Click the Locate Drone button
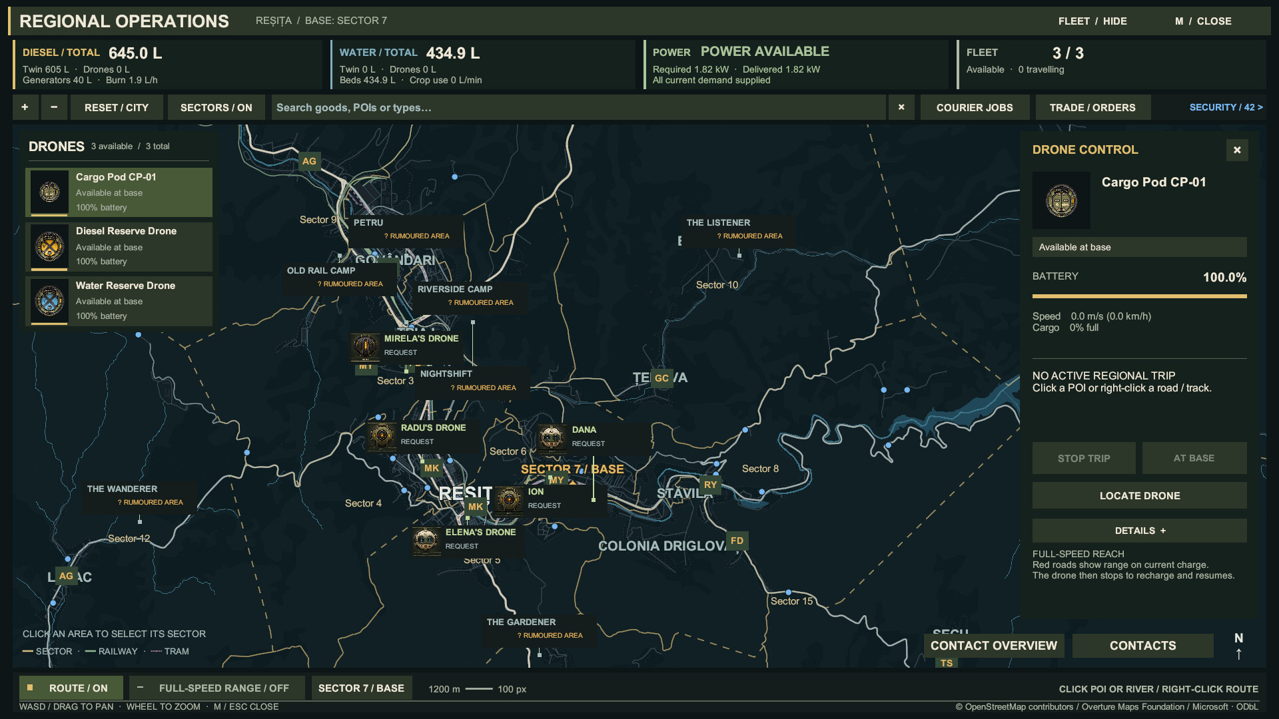This screenshot has width=1279, height=719. [x=1139, y=495]
